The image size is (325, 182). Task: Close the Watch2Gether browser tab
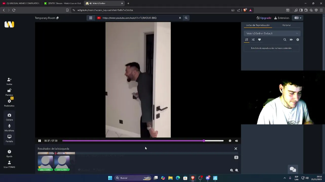(x=122, y=3)
